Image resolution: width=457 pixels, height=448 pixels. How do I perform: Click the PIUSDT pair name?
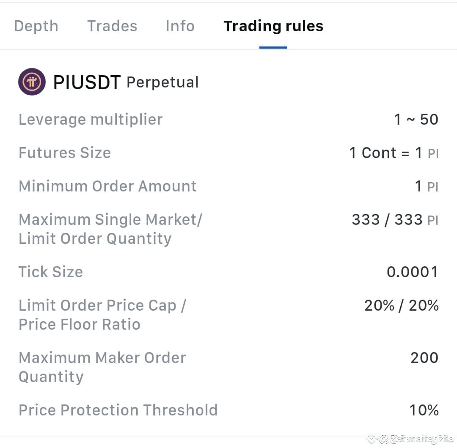[87, 82]
